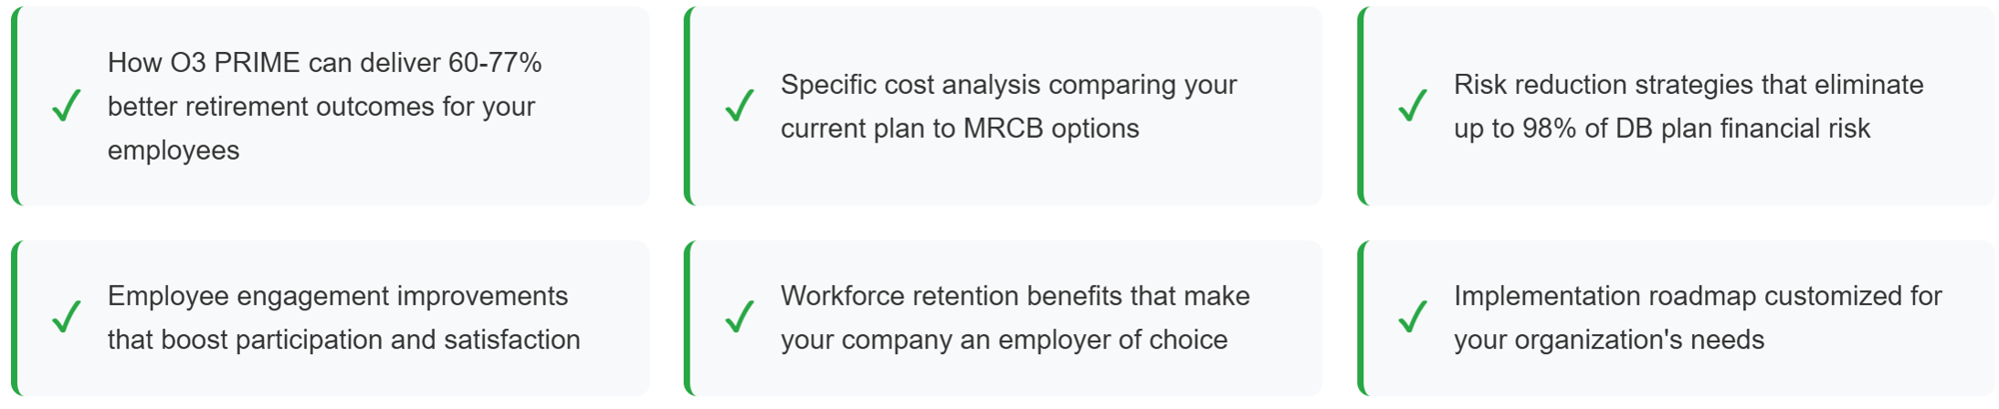Click the green edge of the cost analysis card
The width and height of the screenshot is (1999, 409).
point(688,106)
